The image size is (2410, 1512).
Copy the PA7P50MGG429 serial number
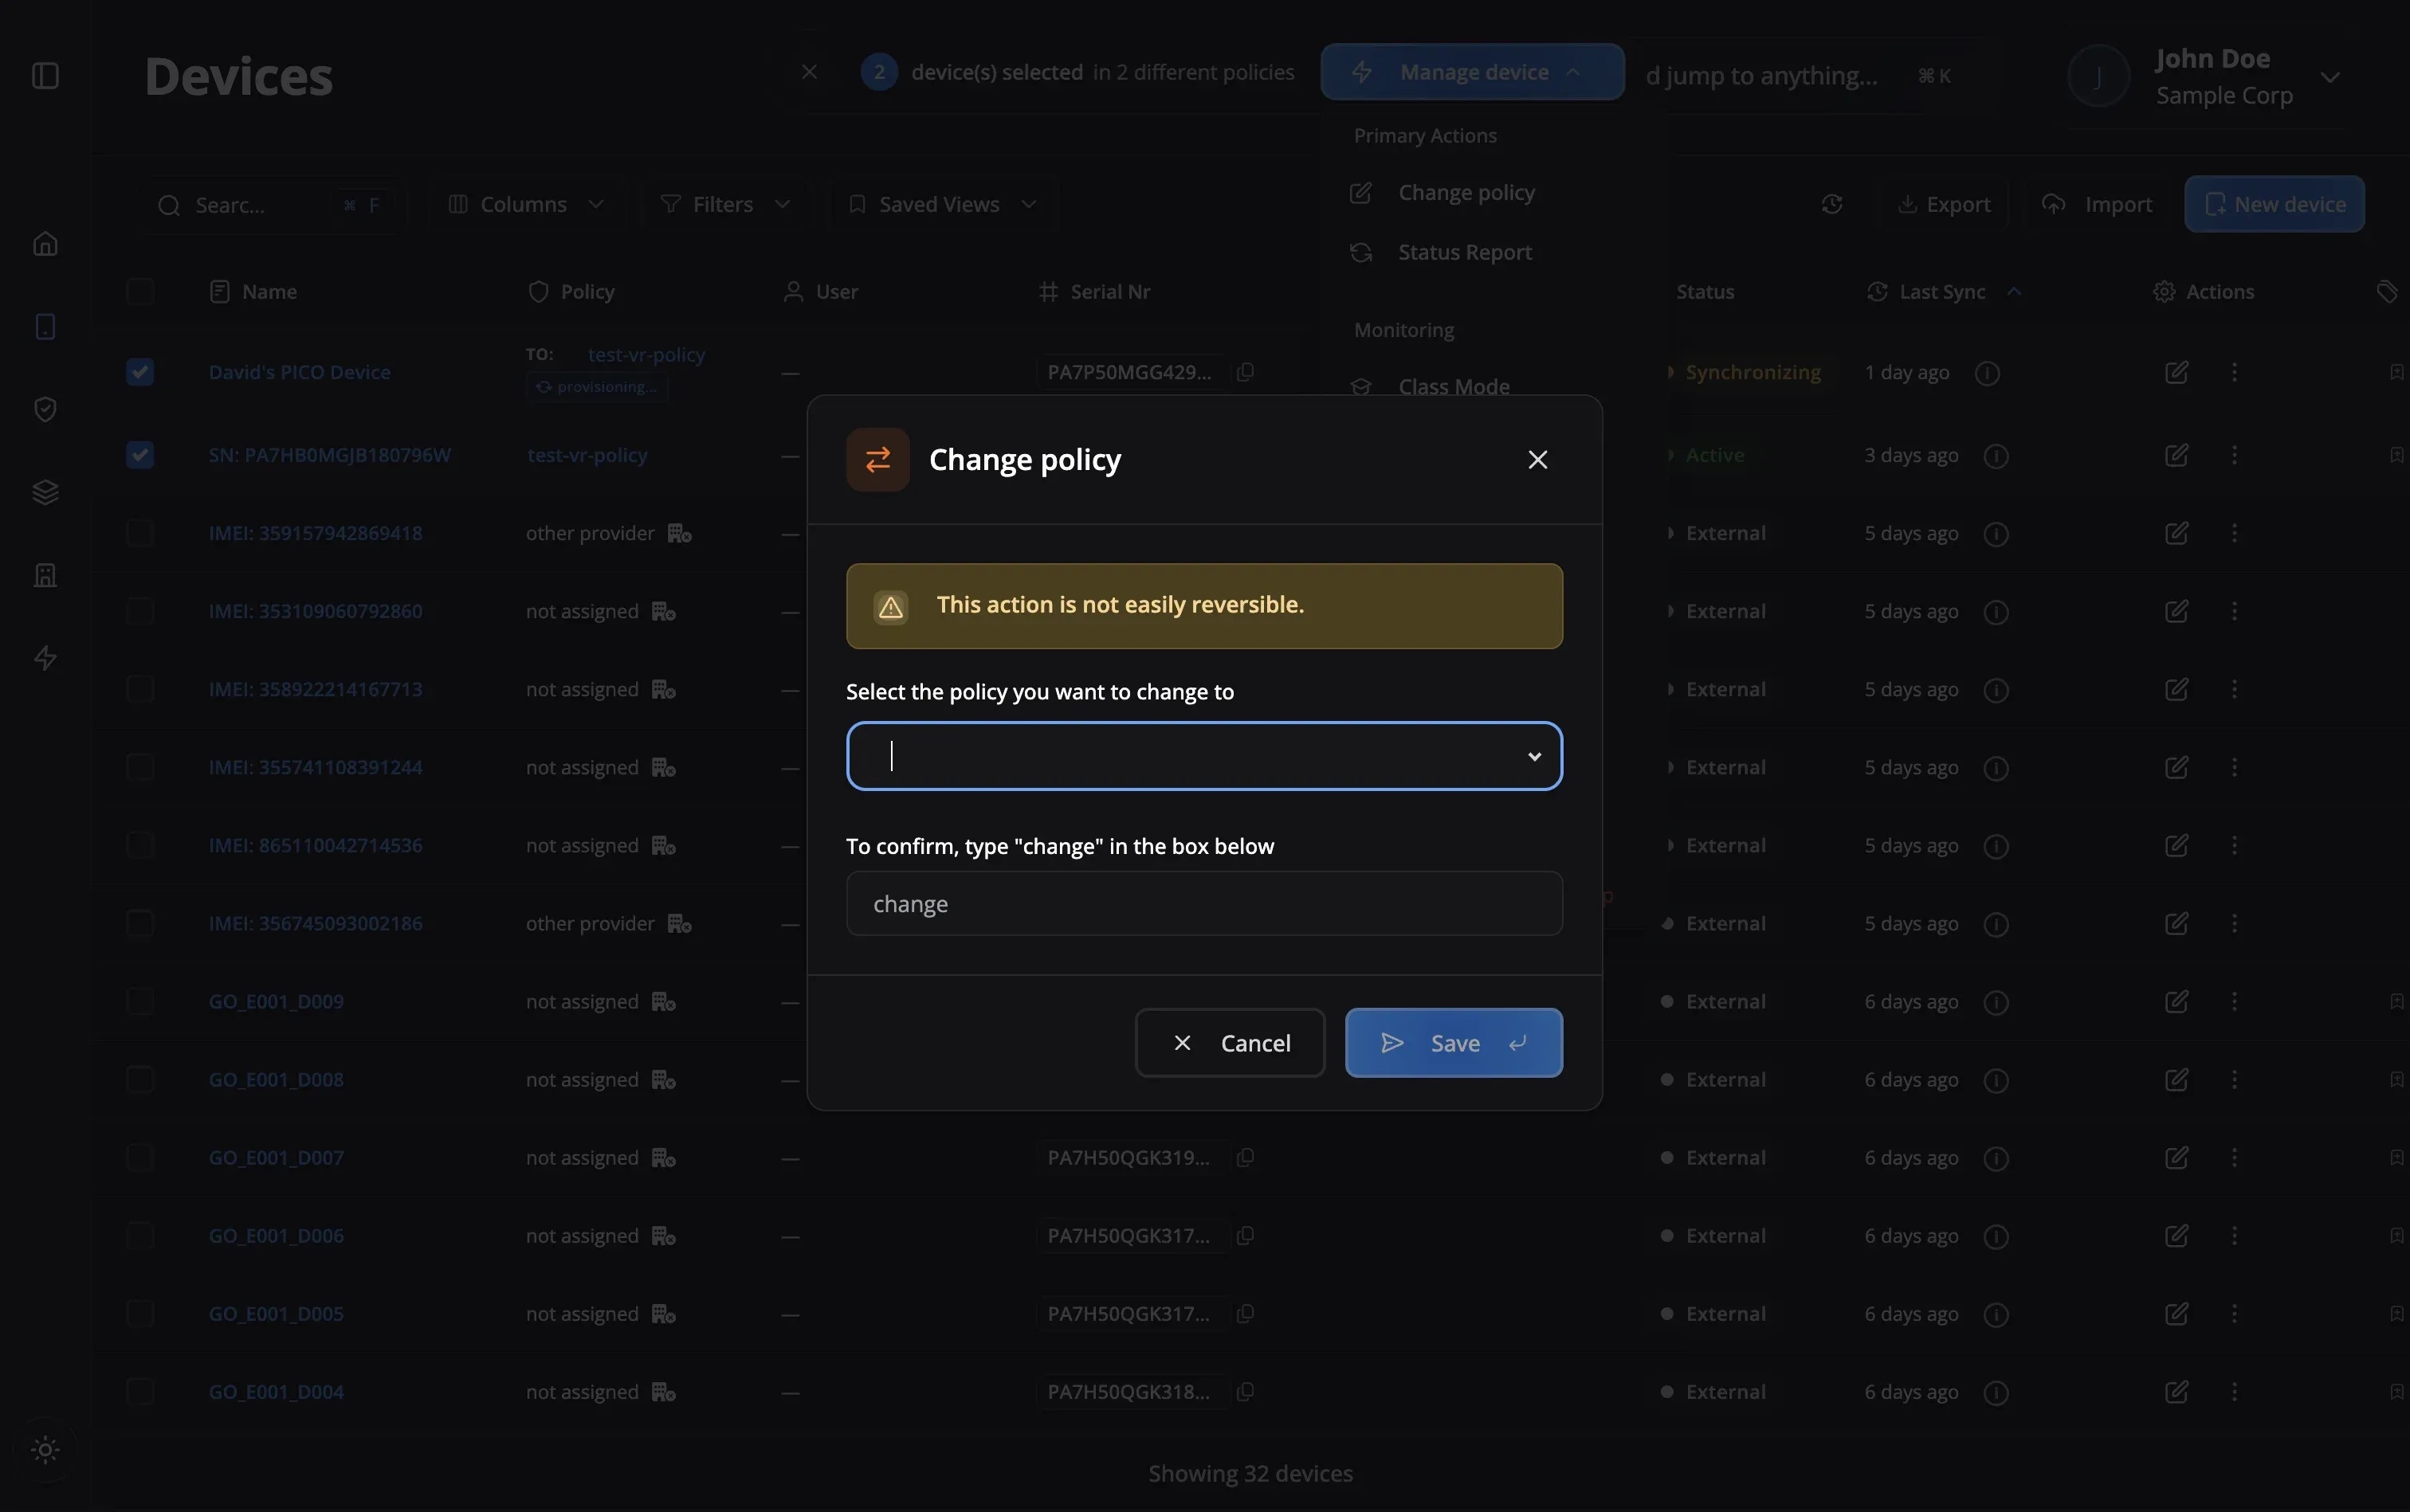pos(1246,372)
